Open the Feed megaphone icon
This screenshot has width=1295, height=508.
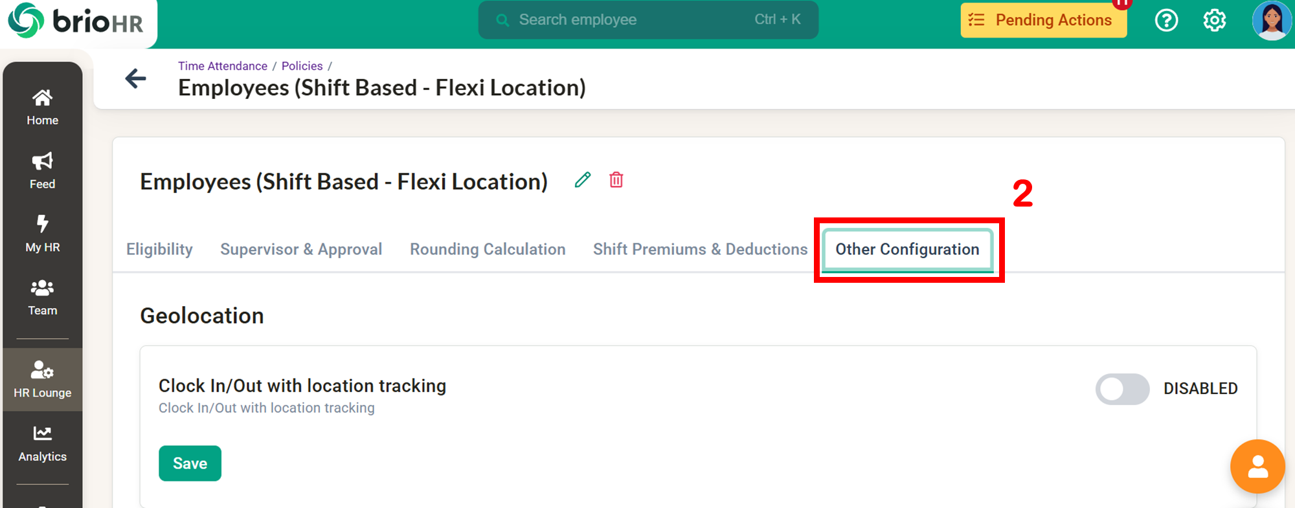(42, 161)
